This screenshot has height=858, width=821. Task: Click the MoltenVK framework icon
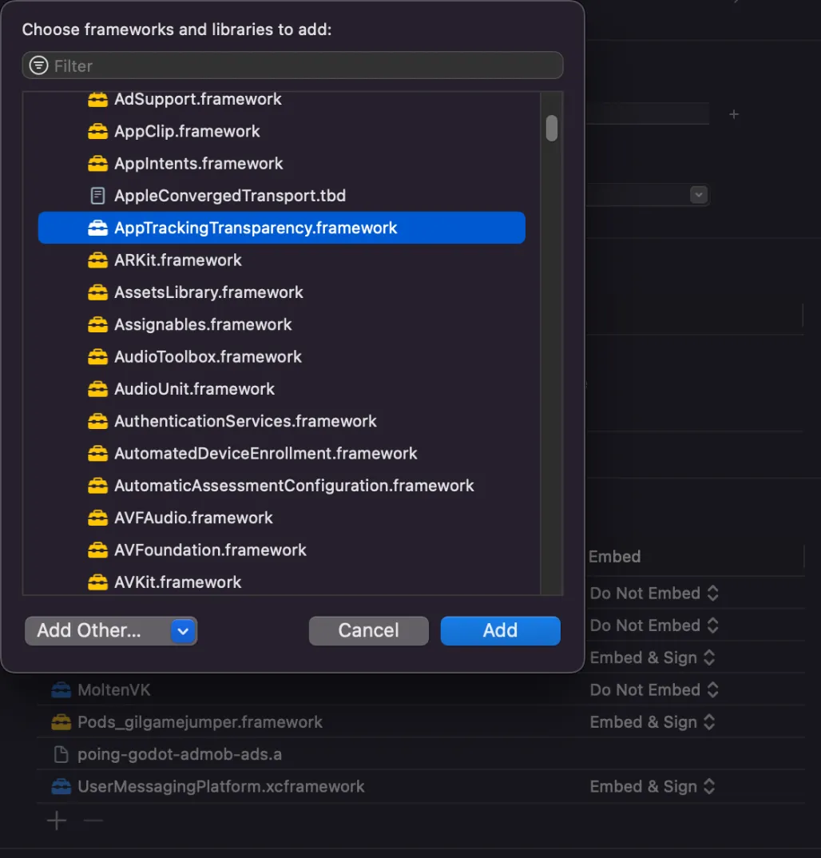61,690
